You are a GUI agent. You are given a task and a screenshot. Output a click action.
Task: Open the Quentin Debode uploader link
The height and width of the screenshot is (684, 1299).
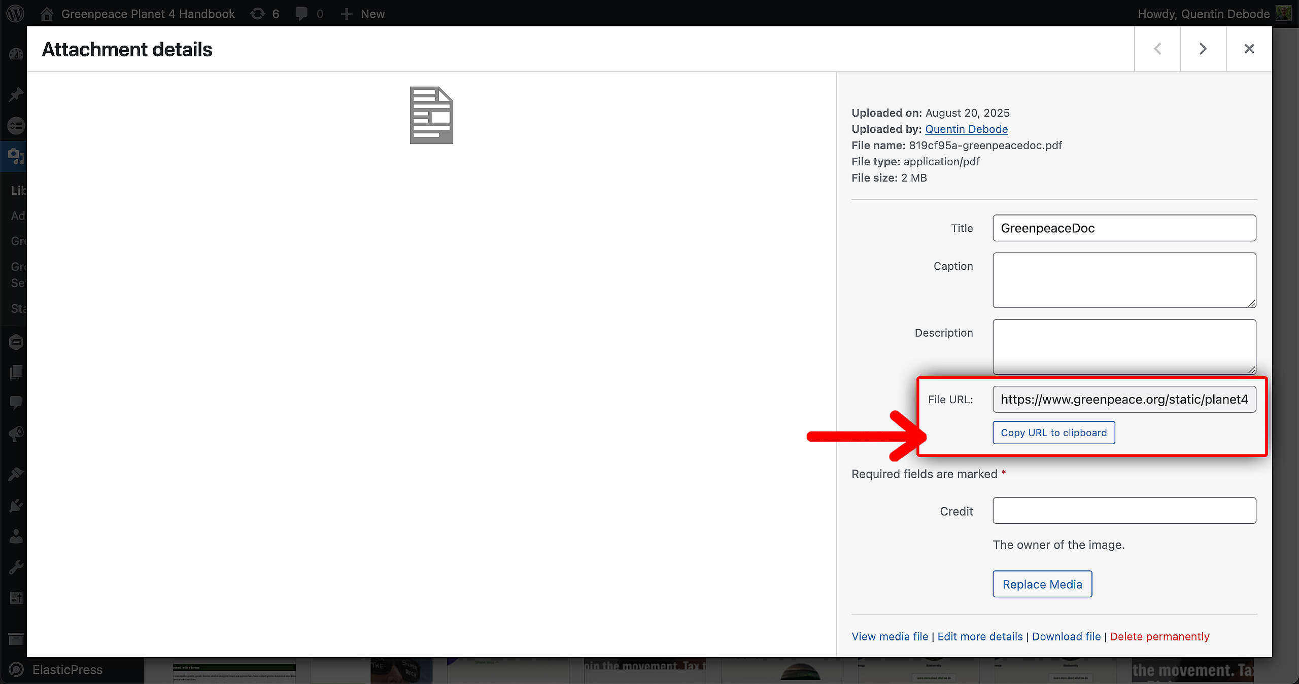pyautogui.click(x=966, y=129)
